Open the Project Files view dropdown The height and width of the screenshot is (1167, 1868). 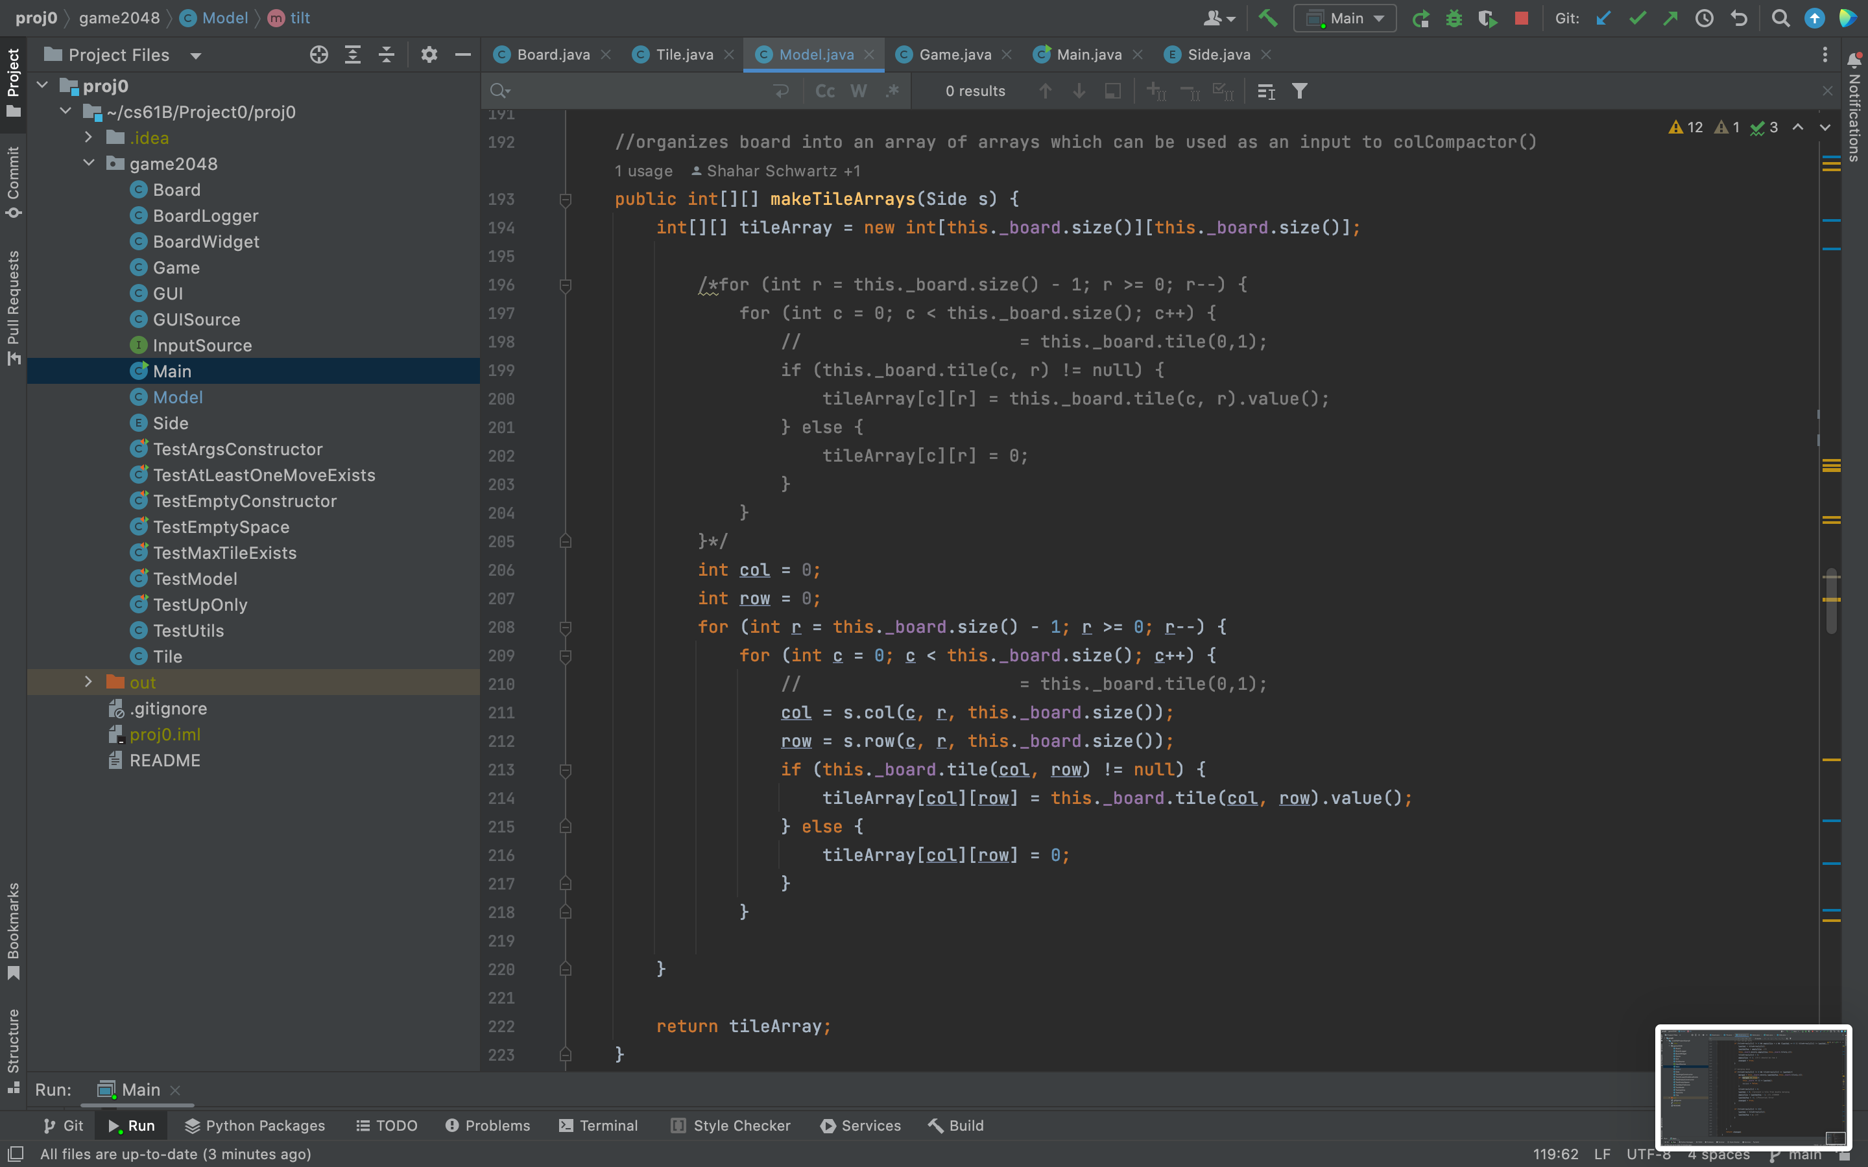(196, 56)
